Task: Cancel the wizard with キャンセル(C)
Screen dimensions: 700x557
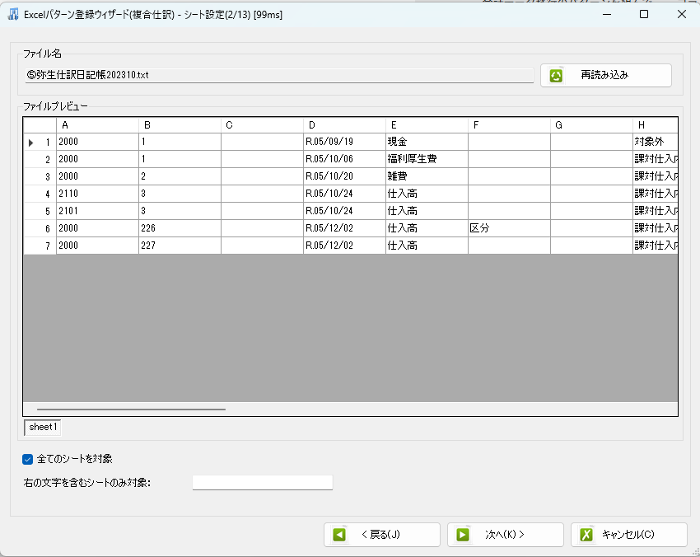Action: (x=628, y=535)
